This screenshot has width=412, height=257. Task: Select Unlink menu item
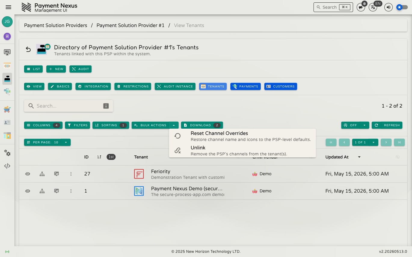242,151
